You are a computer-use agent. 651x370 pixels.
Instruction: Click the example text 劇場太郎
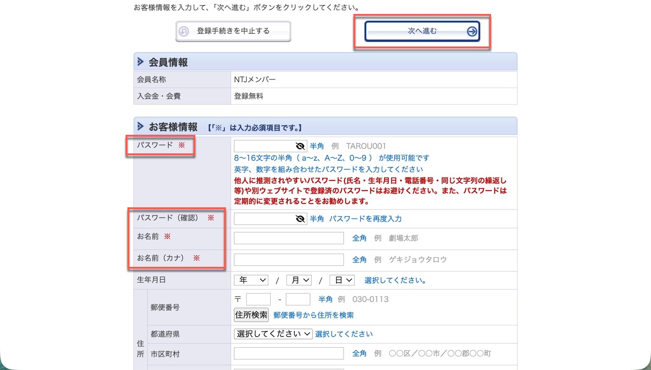[404, 238]
